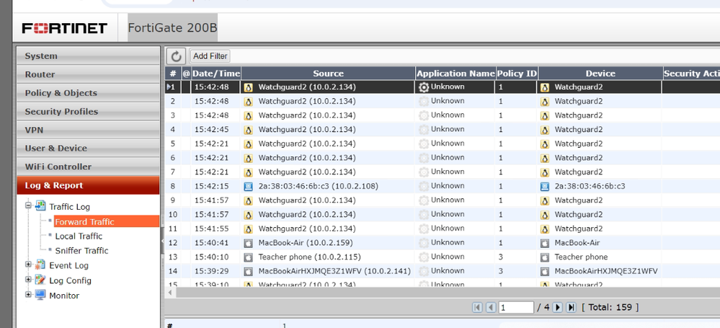Open the VPN menu section
720x328 pixels.
coord(88,130)
